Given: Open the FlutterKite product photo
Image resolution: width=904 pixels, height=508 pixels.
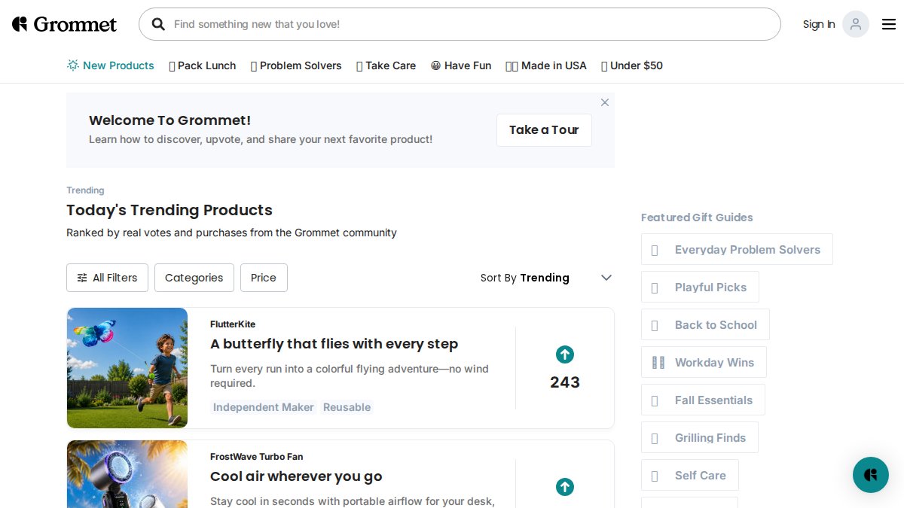Looking at the screenshot, I should [127, 368].
